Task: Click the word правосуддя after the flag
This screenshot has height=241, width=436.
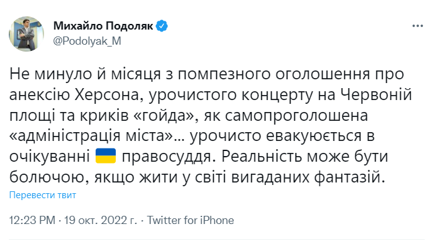Action: click(166, 157)
